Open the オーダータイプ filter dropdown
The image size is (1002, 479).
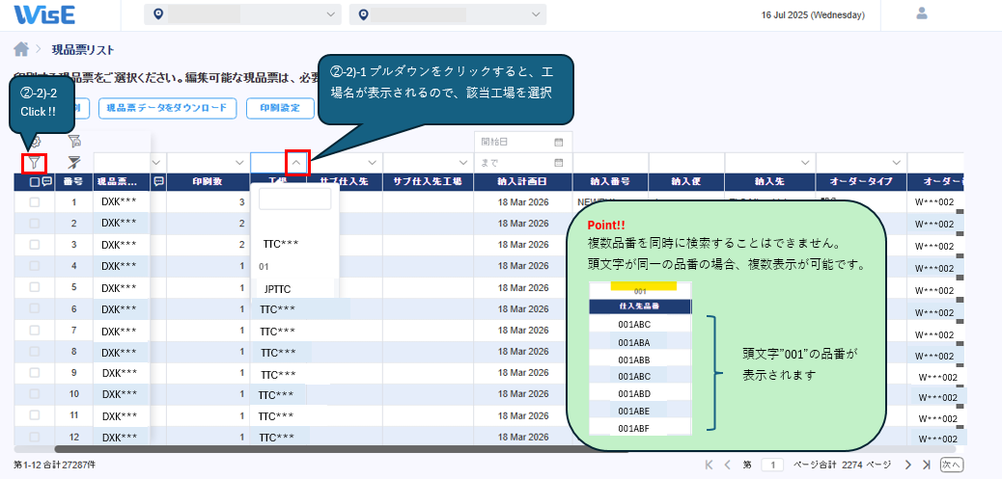pos(893,163)
